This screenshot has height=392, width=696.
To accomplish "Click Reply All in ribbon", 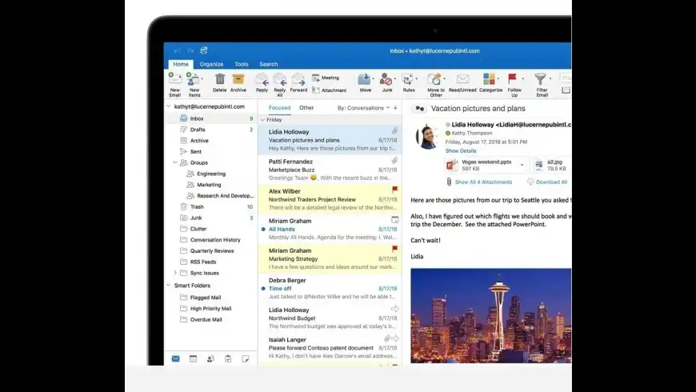I will click(x=280, y=84).
